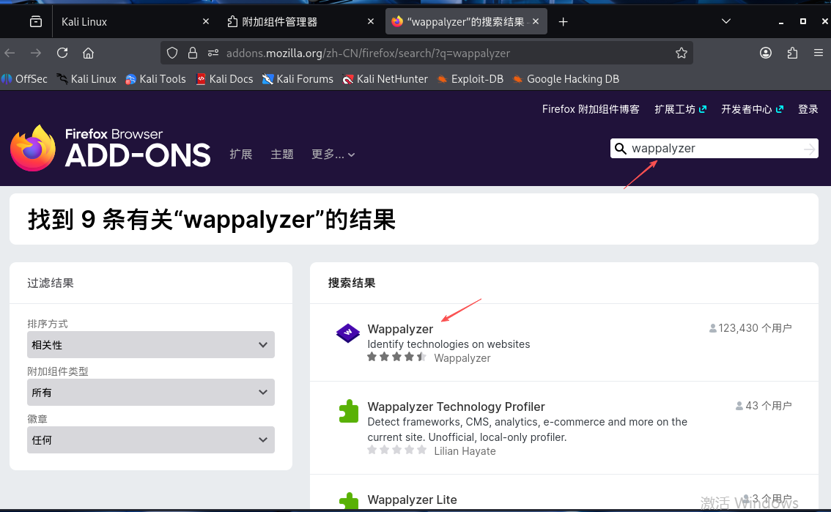Expand the 更多… dropdown menu

point(333,154)
